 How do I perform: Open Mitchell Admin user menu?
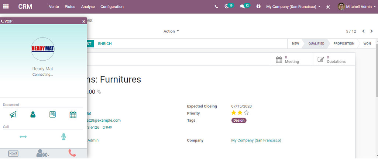[x=356, y=7]
